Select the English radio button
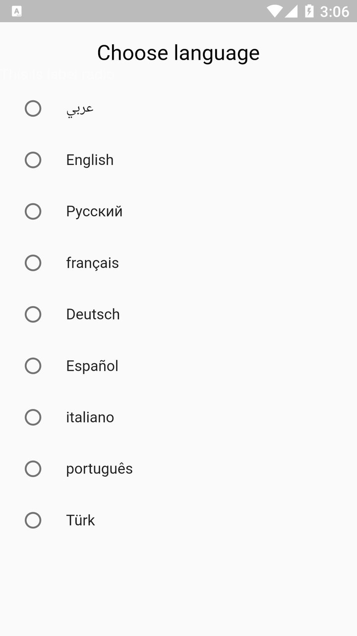The image size is (357, 636). point(33,160)
